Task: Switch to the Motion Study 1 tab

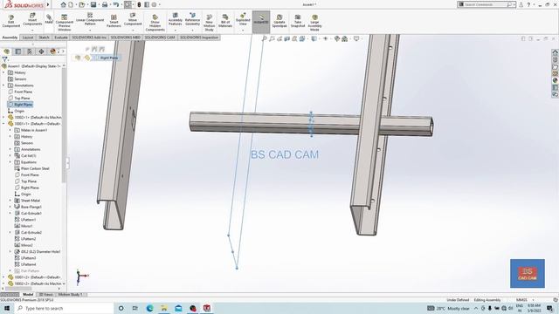Action: pyautogui.click(x=70, y=295)
